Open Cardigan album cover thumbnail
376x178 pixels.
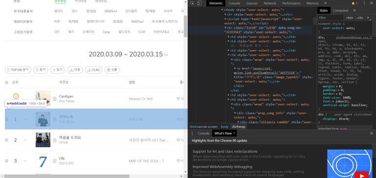43,98
